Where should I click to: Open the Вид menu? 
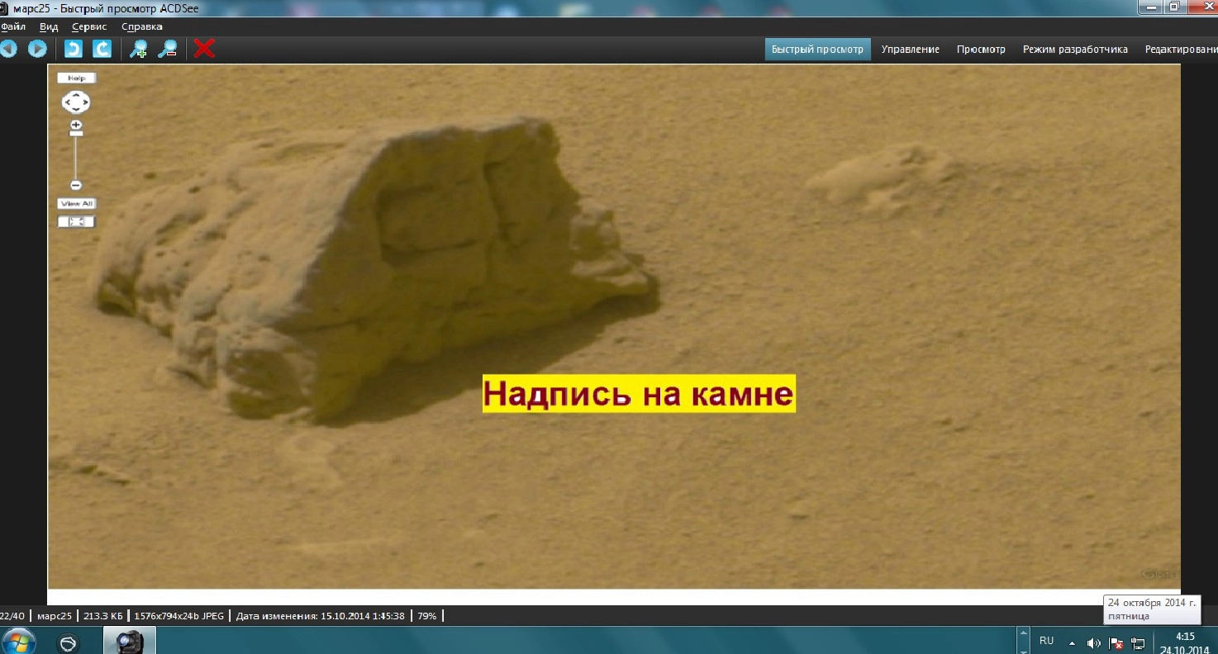pos(49,26)
